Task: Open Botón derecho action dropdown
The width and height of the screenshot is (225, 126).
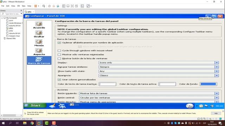Action: [x=149, y=102]
